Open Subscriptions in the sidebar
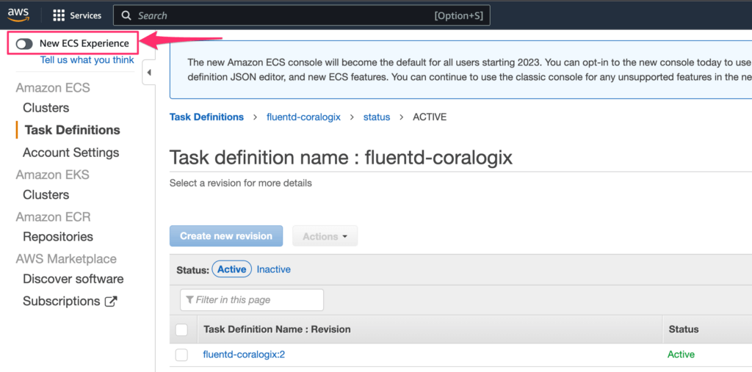 coord(62,302)
